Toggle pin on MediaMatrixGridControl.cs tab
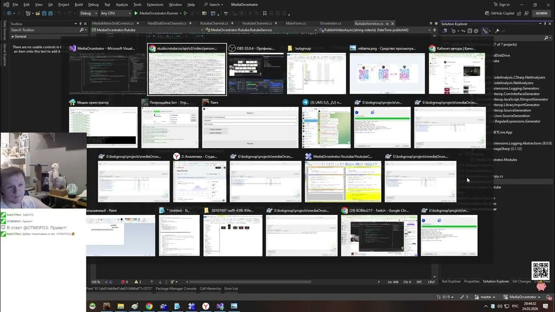 click(x=138, y=24)
